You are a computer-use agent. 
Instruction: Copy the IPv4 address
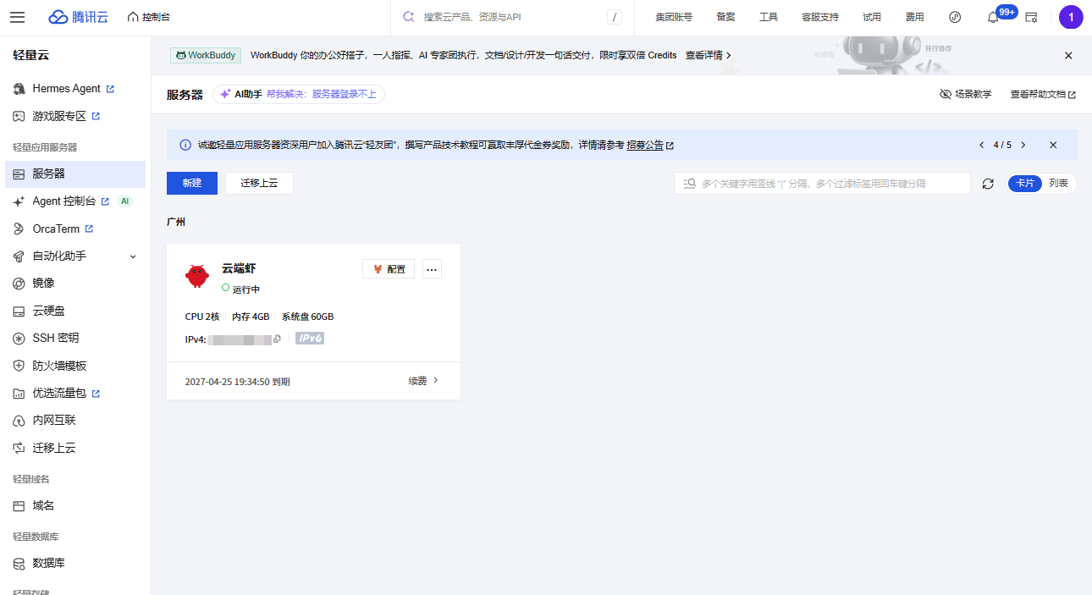pyautogui.click(x=277, y=339)
